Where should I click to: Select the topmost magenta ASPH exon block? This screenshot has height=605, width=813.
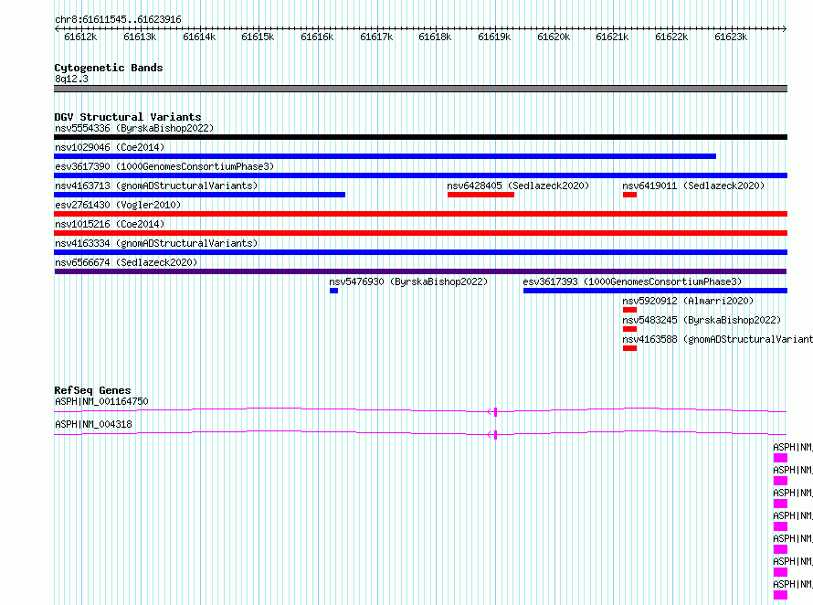[x=780, y=458]
